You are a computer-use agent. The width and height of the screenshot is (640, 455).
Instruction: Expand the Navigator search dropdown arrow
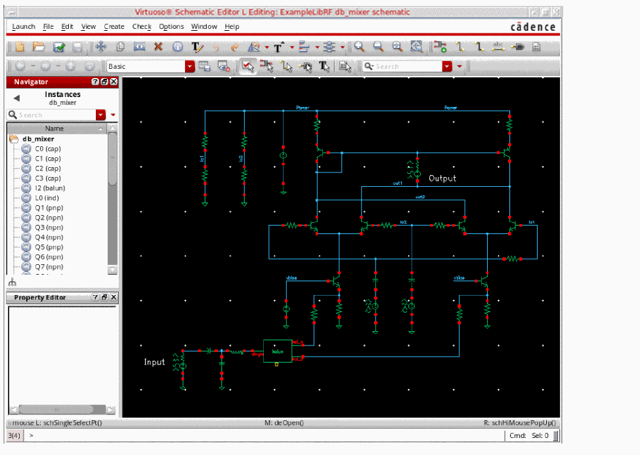tap(101, 115)
